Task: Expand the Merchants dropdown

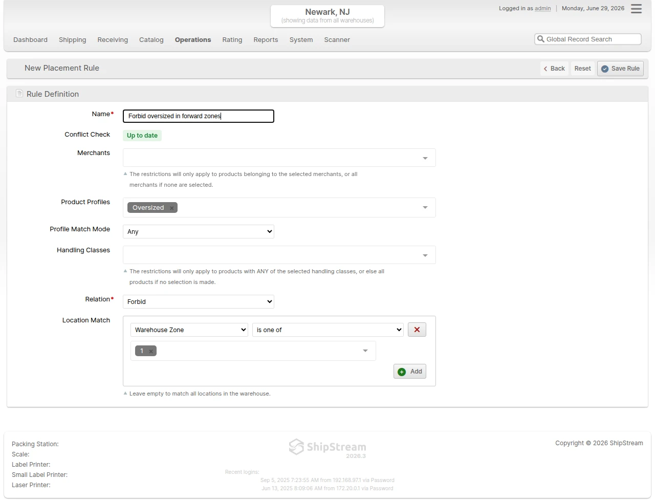Action: point(425,158)
